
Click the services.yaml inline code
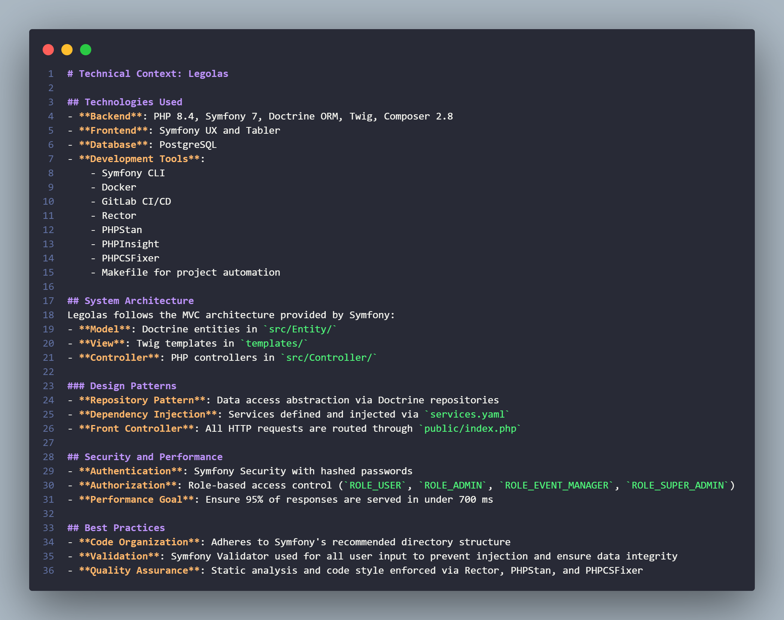tap(467, 414)
